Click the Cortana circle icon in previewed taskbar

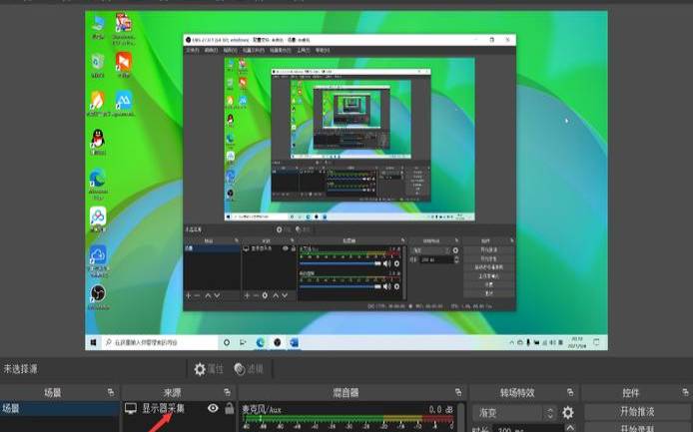(227, 342)
